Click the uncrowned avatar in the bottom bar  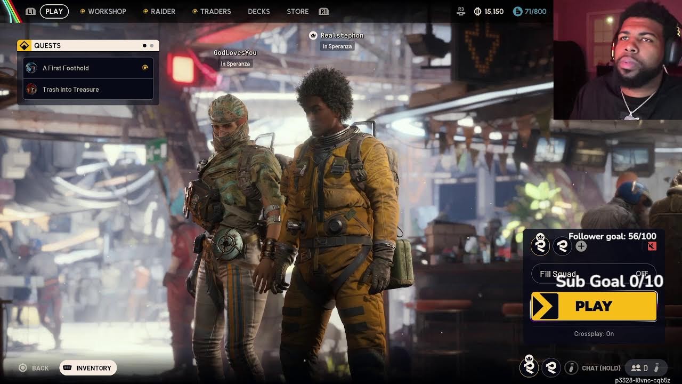coord(551,367)
